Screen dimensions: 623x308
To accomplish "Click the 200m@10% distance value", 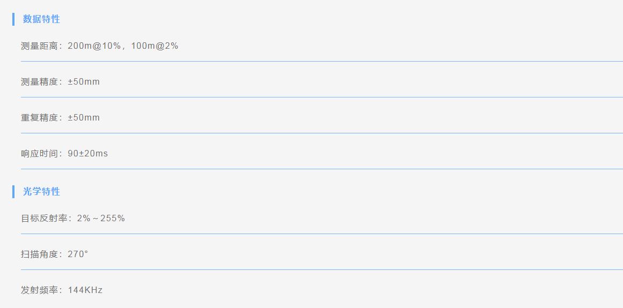I will tap(94, 46).
